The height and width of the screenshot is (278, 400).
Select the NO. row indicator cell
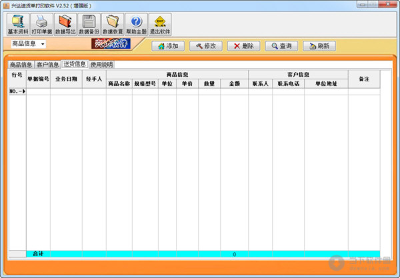(17, 91)
